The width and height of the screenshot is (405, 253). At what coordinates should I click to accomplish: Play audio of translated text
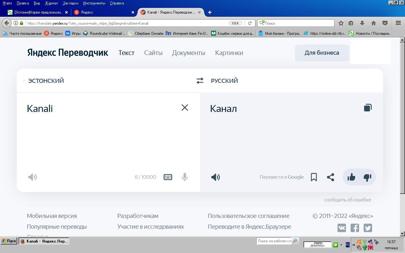click(x=215, y=177)
